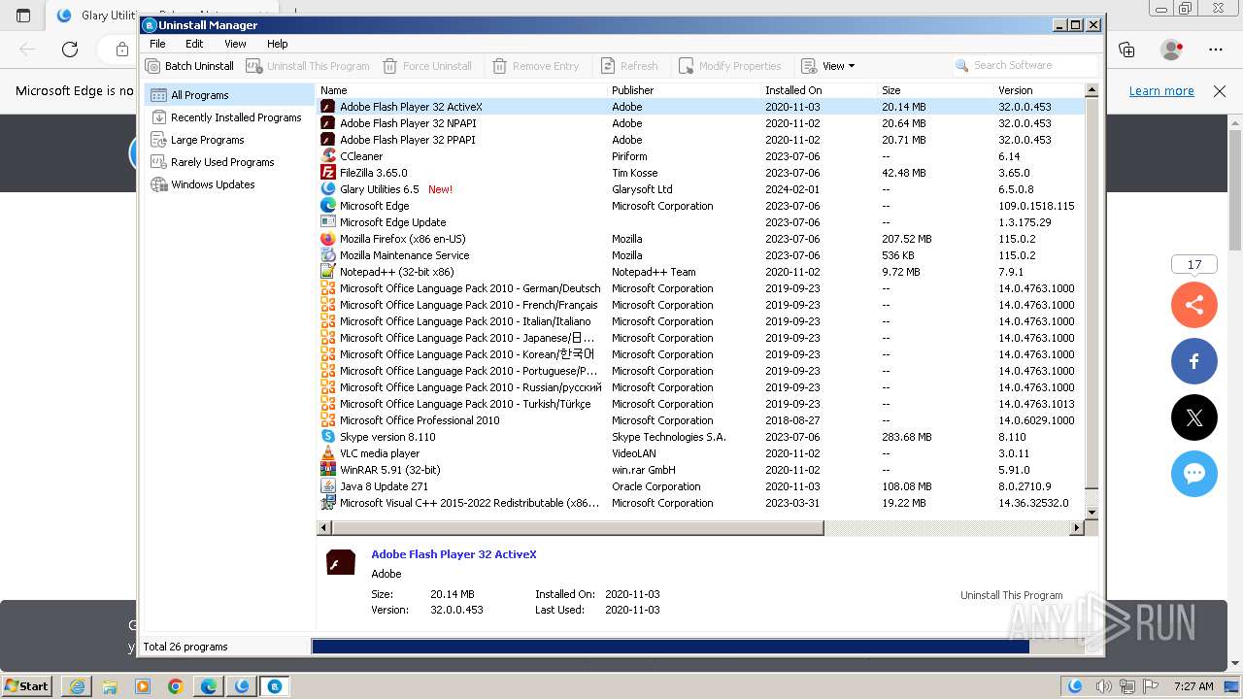The image size is (1243, 699).
Task: Click the horizontal scrollbar right arrow
Action: click(1076, 528)
